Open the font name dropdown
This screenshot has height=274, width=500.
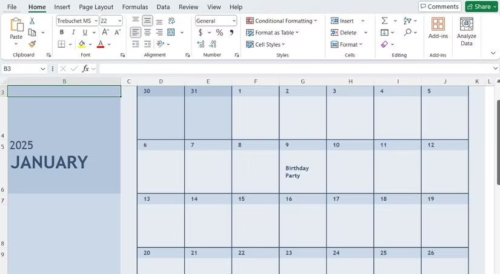[96, 21]
